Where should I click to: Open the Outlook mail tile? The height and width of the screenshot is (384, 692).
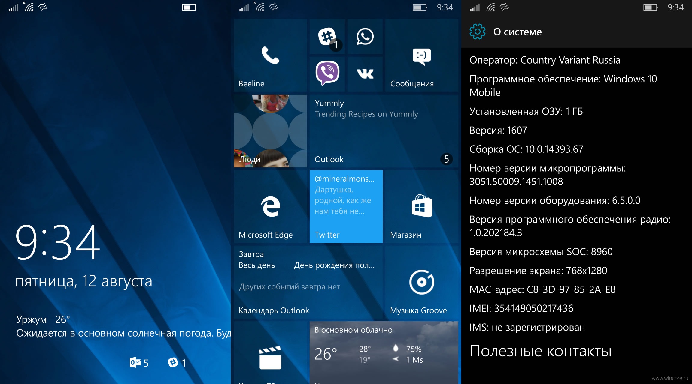click(384, 131)
